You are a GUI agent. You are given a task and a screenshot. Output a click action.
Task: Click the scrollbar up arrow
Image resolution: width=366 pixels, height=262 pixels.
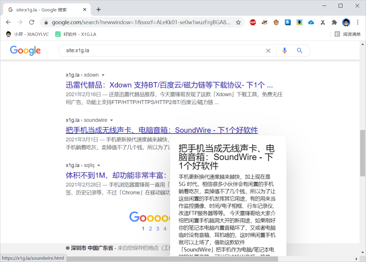coord(363,44)
